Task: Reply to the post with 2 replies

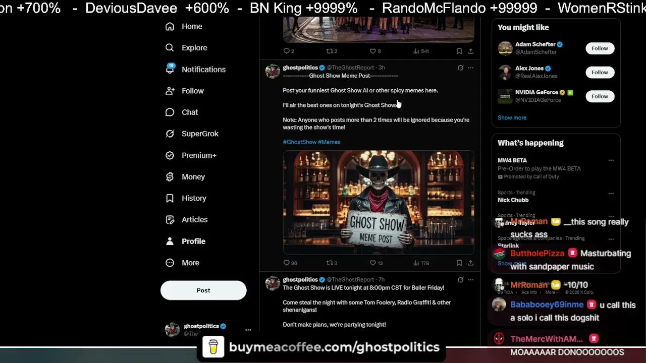Action: point(289,51)
